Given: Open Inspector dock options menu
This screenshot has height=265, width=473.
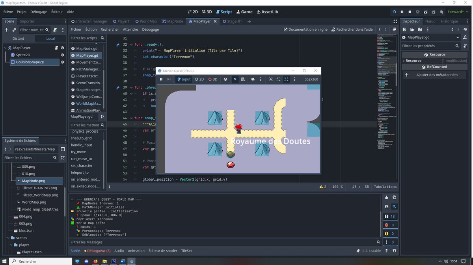Looking at the screenshot, I should point(467,21).
